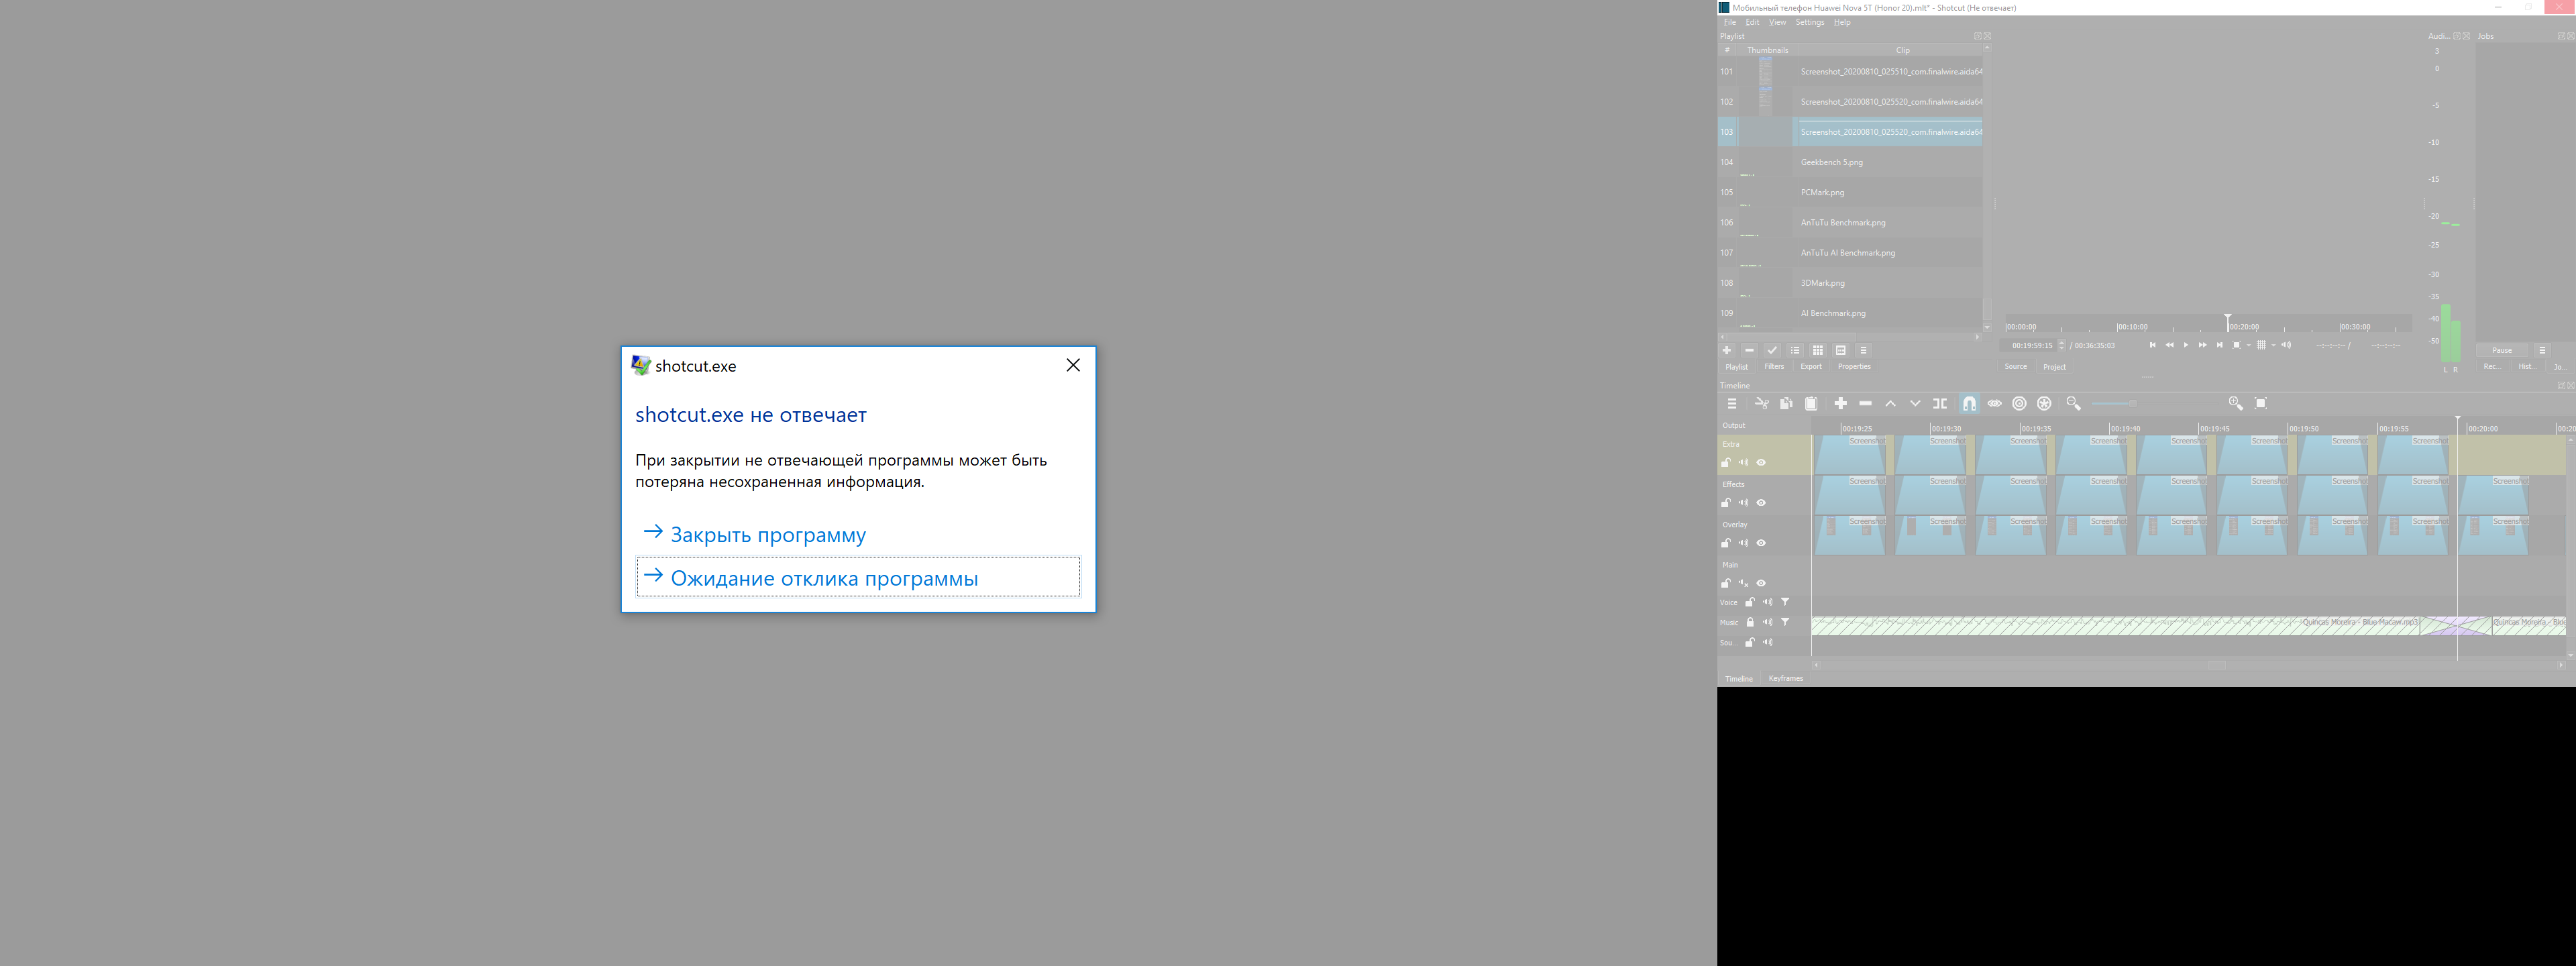Click Ожидание отклика программы in the dialog

824,577
